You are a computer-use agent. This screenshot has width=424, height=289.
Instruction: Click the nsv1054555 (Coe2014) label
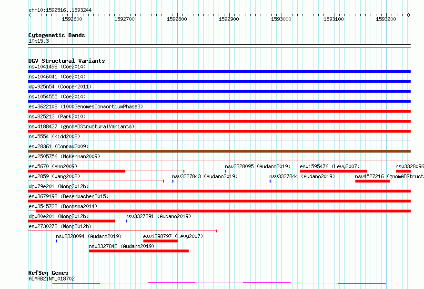57,96
